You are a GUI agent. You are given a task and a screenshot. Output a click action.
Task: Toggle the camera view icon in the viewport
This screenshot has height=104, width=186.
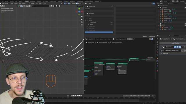click(82, 22)
